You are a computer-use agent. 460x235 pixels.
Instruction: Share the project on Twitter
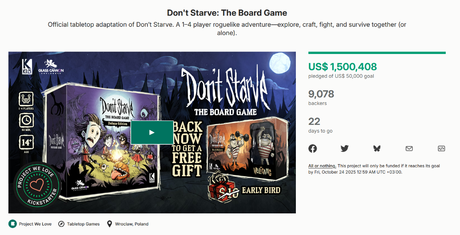tap(344, 149)
